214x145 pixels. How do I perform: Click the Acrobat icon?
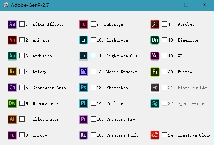pos(155,24)
